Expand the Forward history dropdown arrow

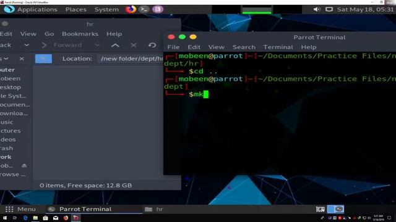point(97,45)
